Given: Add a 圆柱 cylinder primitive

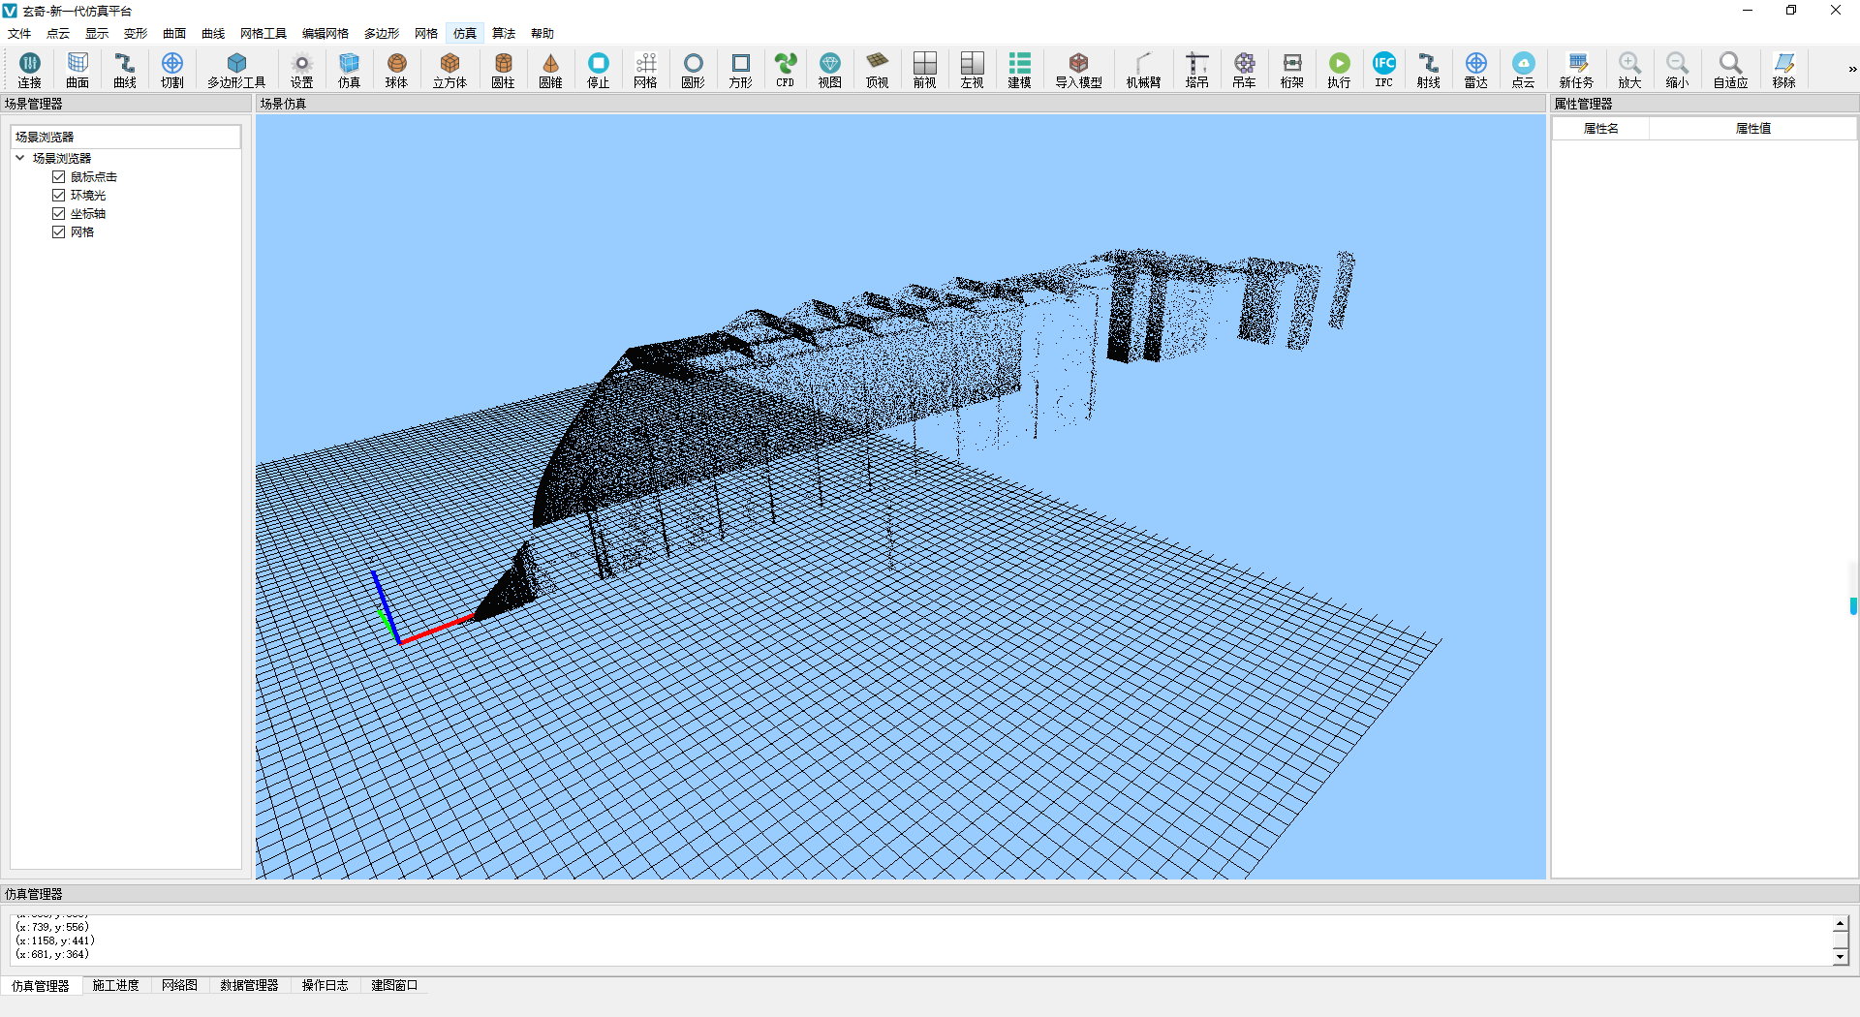Looking at the screenshot, I should [503, 70].
